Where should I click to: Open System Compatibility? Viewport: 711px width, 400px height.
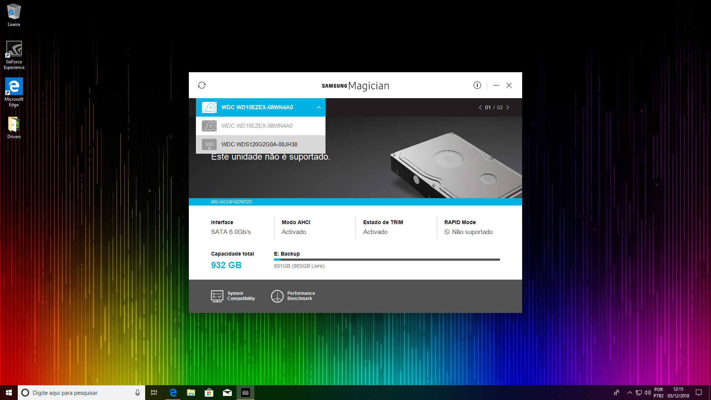pos(233,296)
